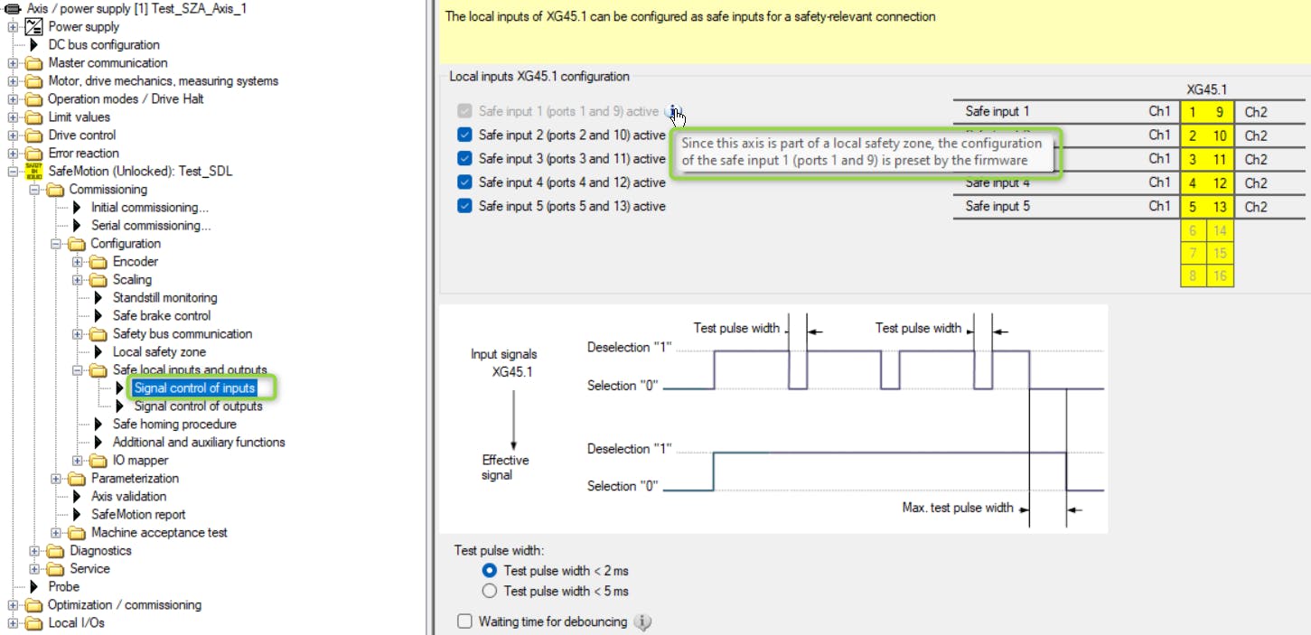The image size is (1311, 635).
Task: Expand the Optimization / commissioning node
Action: [x=13, y=604]
